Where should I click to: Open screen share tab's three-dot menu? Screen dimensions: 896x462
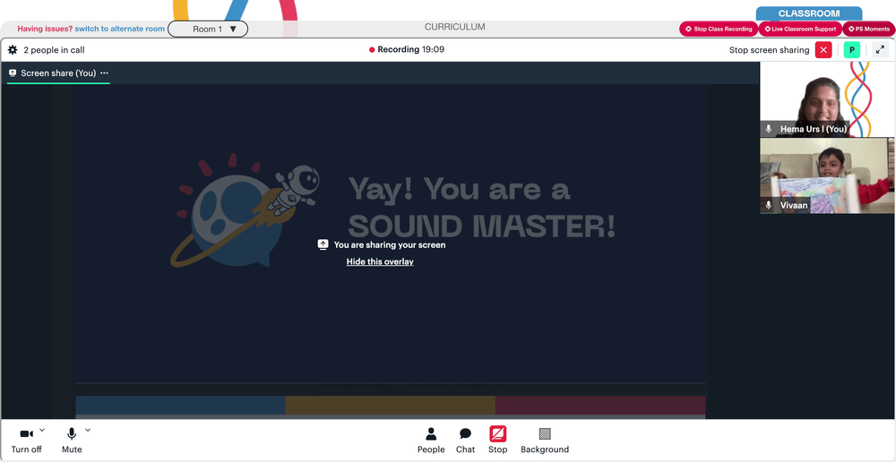104,73
